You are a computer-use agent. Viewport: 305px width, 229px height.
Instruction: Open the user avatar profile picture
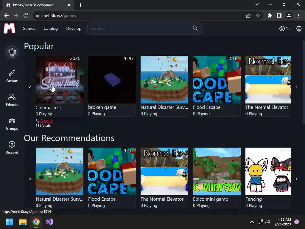(12, 52)
